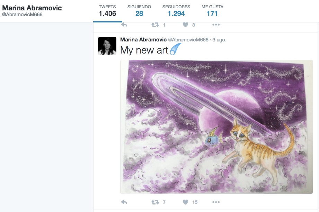Image resolution: width=319 pixels, height=212 pixels.
Task: Click @AbramovicM666 handle in the profile header
Action: (22, 15)
